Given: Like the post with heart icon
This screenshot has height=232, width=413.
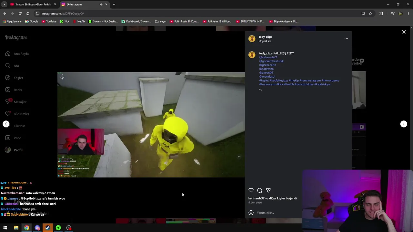Looking at the screenshot, I should [251, 190].
